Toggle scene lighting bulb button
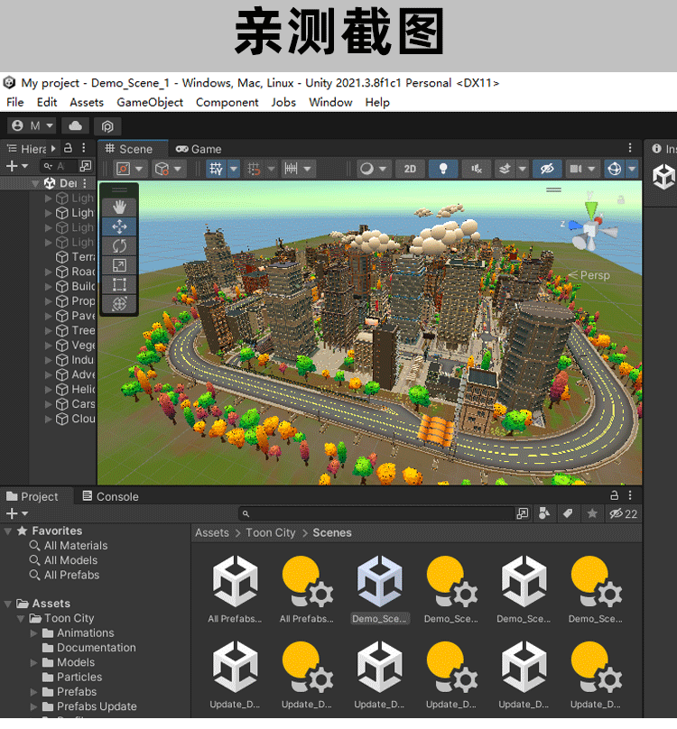The width and height of the screenshot is (677, 729). (x=442, y=169)
